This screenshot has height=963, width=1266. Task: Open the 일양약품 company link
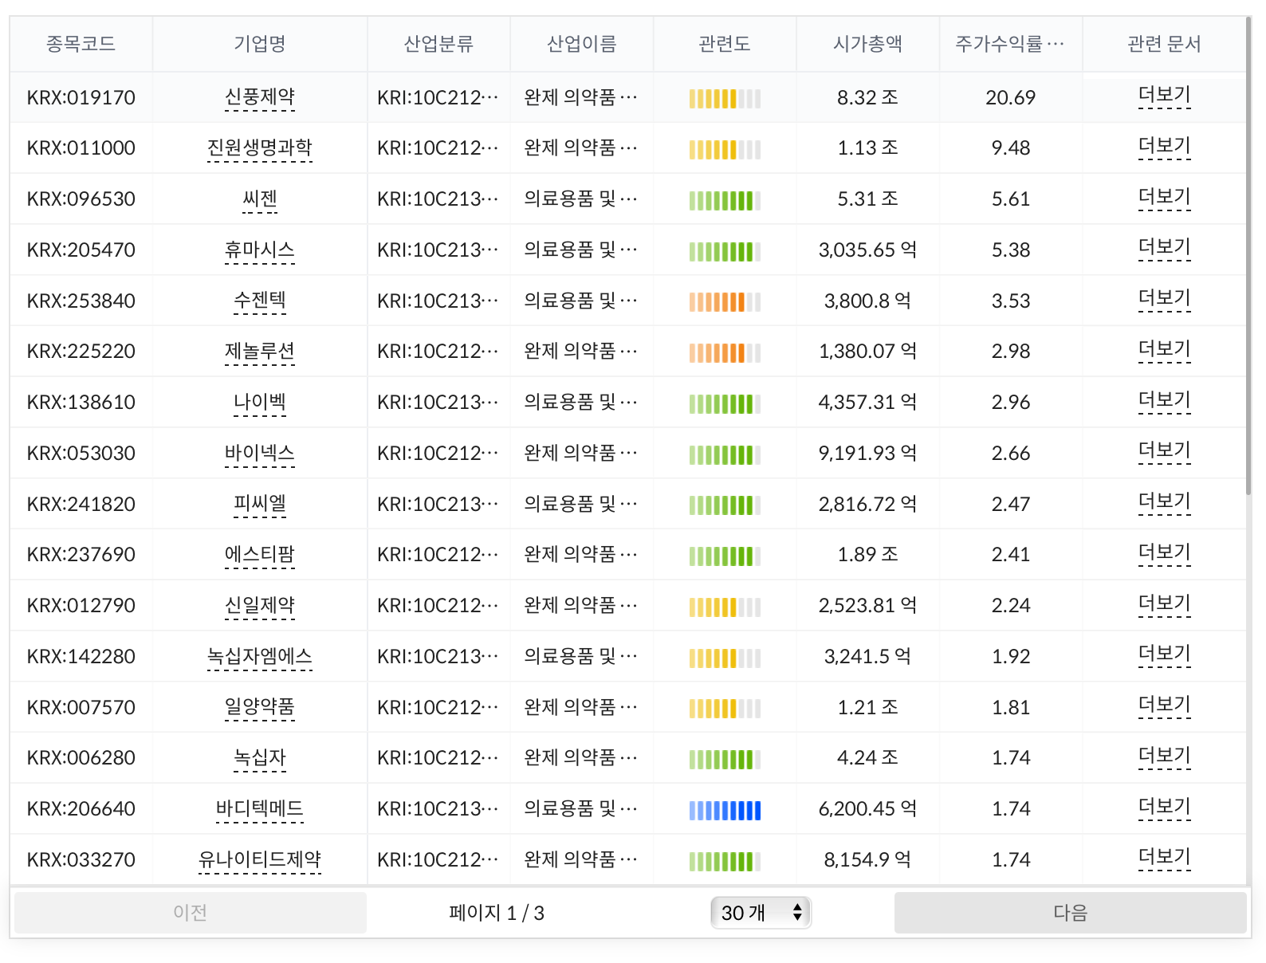[x=260, y=707]
